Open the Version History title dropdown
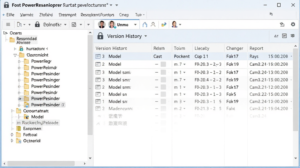The width and height of the screenshot is (300, 168). point(146,36)
